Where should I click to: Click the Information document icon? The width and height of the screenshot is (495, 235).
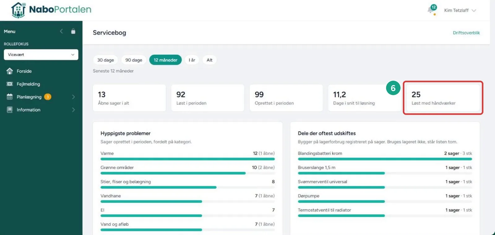tap(10, 110)
